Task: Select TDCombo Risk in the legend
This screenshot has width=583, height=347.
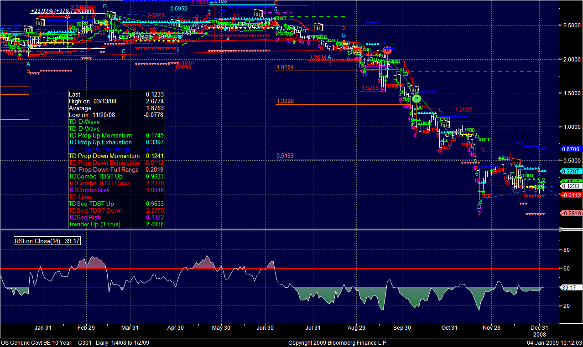Action: [116, 190]
